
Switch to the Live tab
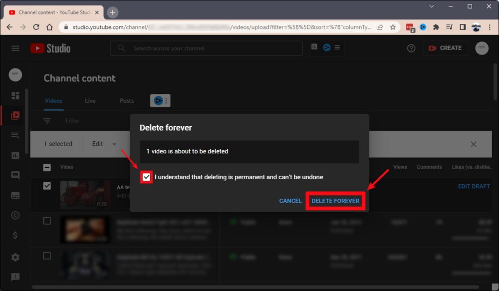coord(90,101)
